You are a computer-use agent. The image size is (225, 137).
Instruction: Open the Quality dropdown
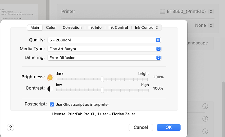click(x=104, y=40)
